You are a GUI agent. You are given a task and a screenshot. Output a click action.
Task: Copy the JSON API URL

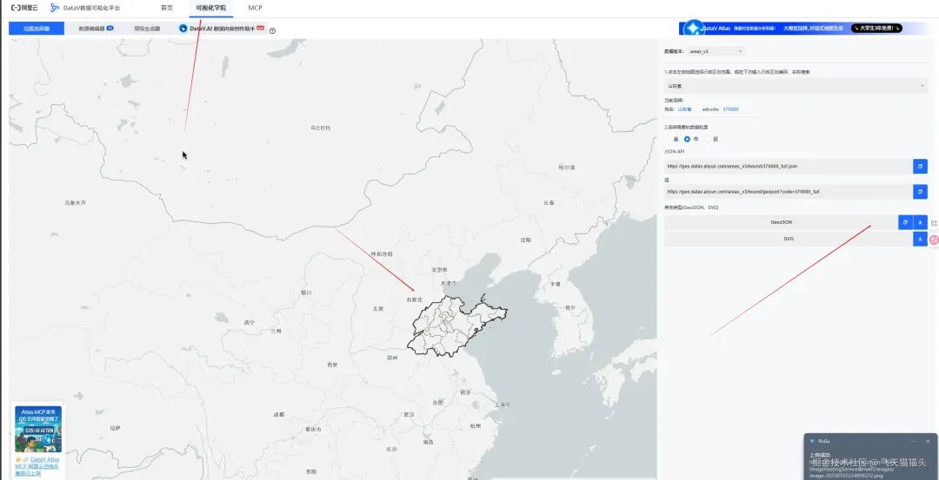click(920, 166)
